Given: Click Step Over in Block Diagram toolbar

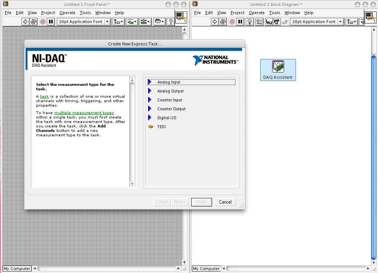Looking at the screenshot, I should [277, 22].
